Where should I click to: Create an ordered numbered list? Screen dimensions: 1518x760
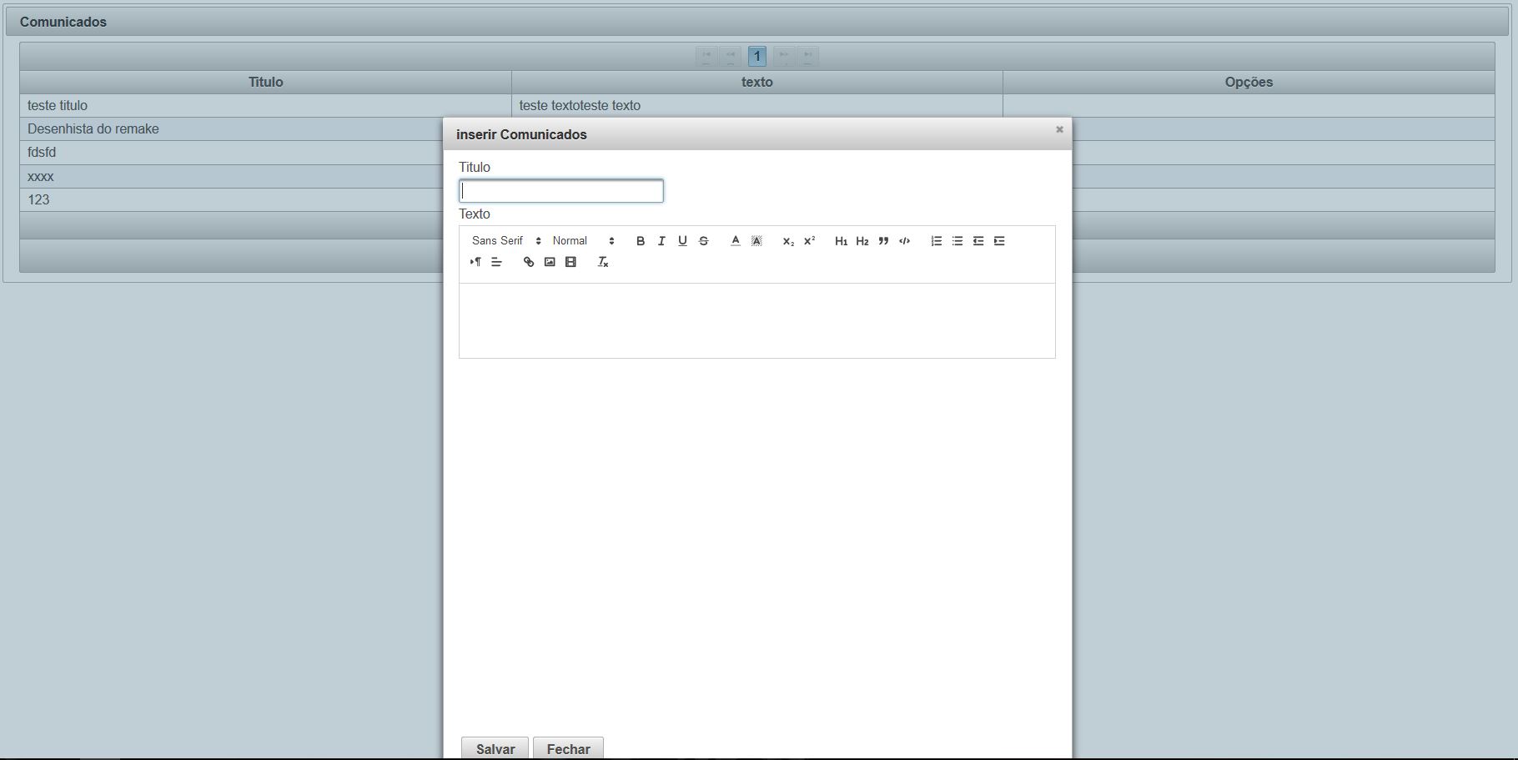tap(937, 241)
